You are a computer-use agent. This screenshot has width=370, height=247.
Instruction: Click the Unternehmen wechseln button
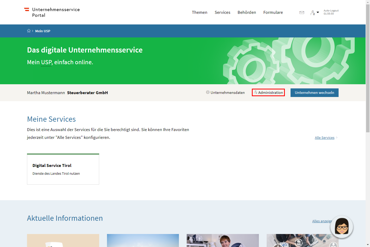click(314, 93)
